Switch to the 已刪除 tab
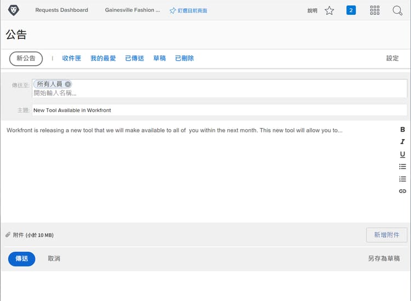Image resolution: width=411 pixels, height=301 pixels. click(x=184, y=58)
